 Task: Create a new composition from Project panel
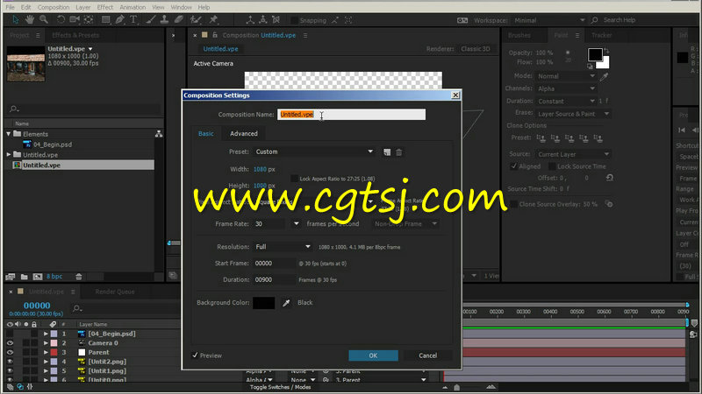click(x=38, y=277)
